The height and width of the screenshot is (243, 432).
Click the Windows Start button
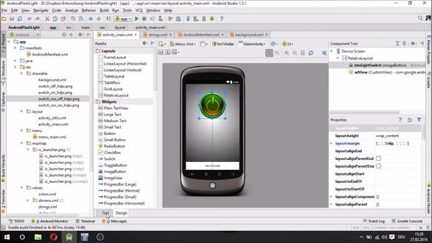tap(7, 237)
